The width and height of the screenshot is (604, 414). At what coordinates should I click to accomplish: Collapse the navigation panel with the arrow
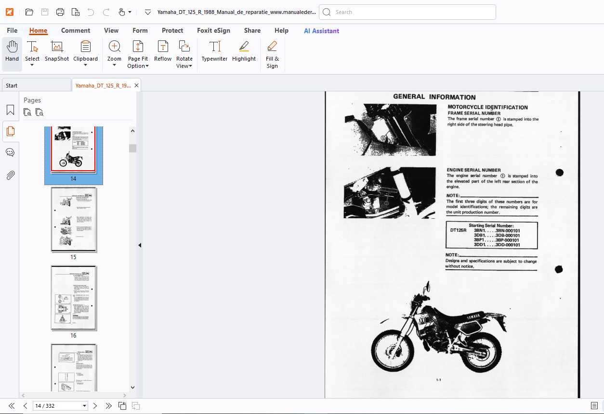point(140,245)
